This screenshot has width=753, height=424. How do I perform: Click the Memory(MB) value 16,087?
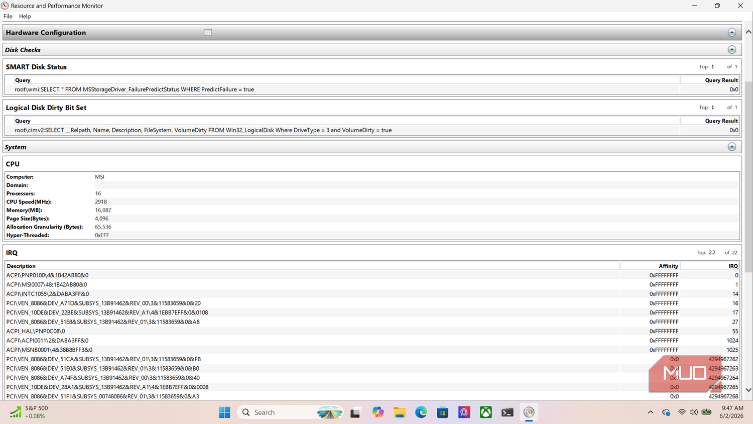tap(103, 210)
